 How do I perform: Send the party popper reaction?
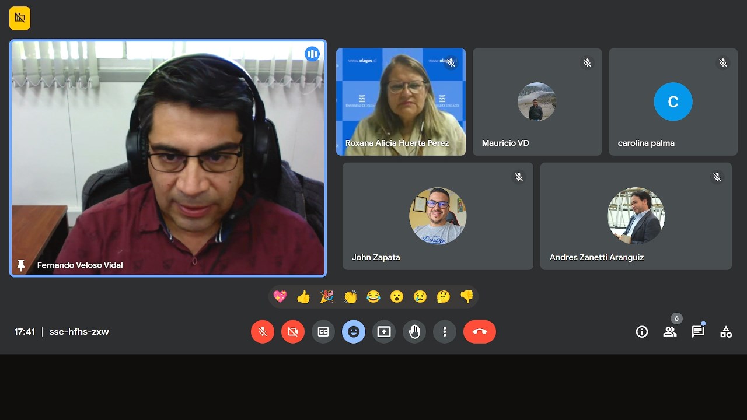(327, 297)
